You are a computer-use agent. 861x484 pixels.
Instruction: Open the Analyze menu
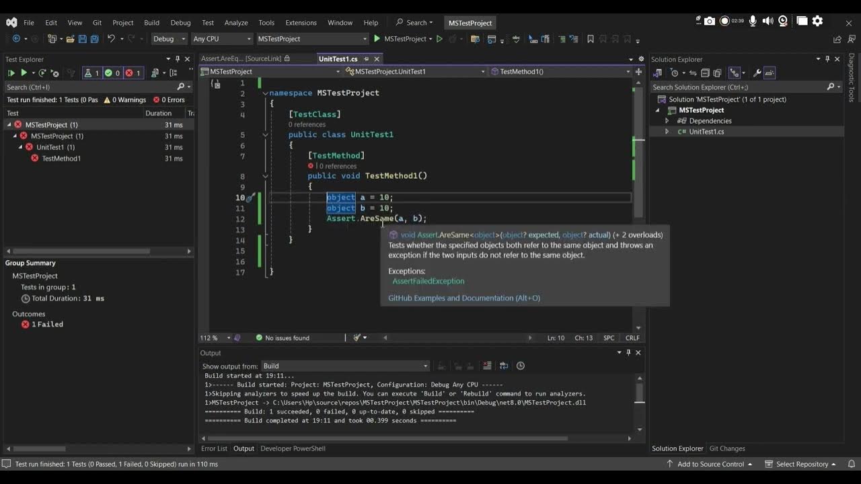click(235, 22)
